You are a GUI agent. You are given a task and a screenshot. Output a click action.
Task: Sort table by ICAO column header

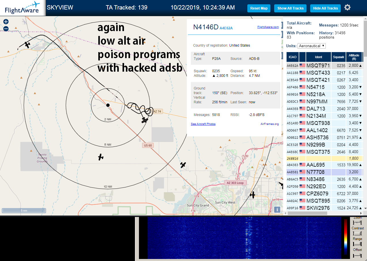click(x=293, y=57)
